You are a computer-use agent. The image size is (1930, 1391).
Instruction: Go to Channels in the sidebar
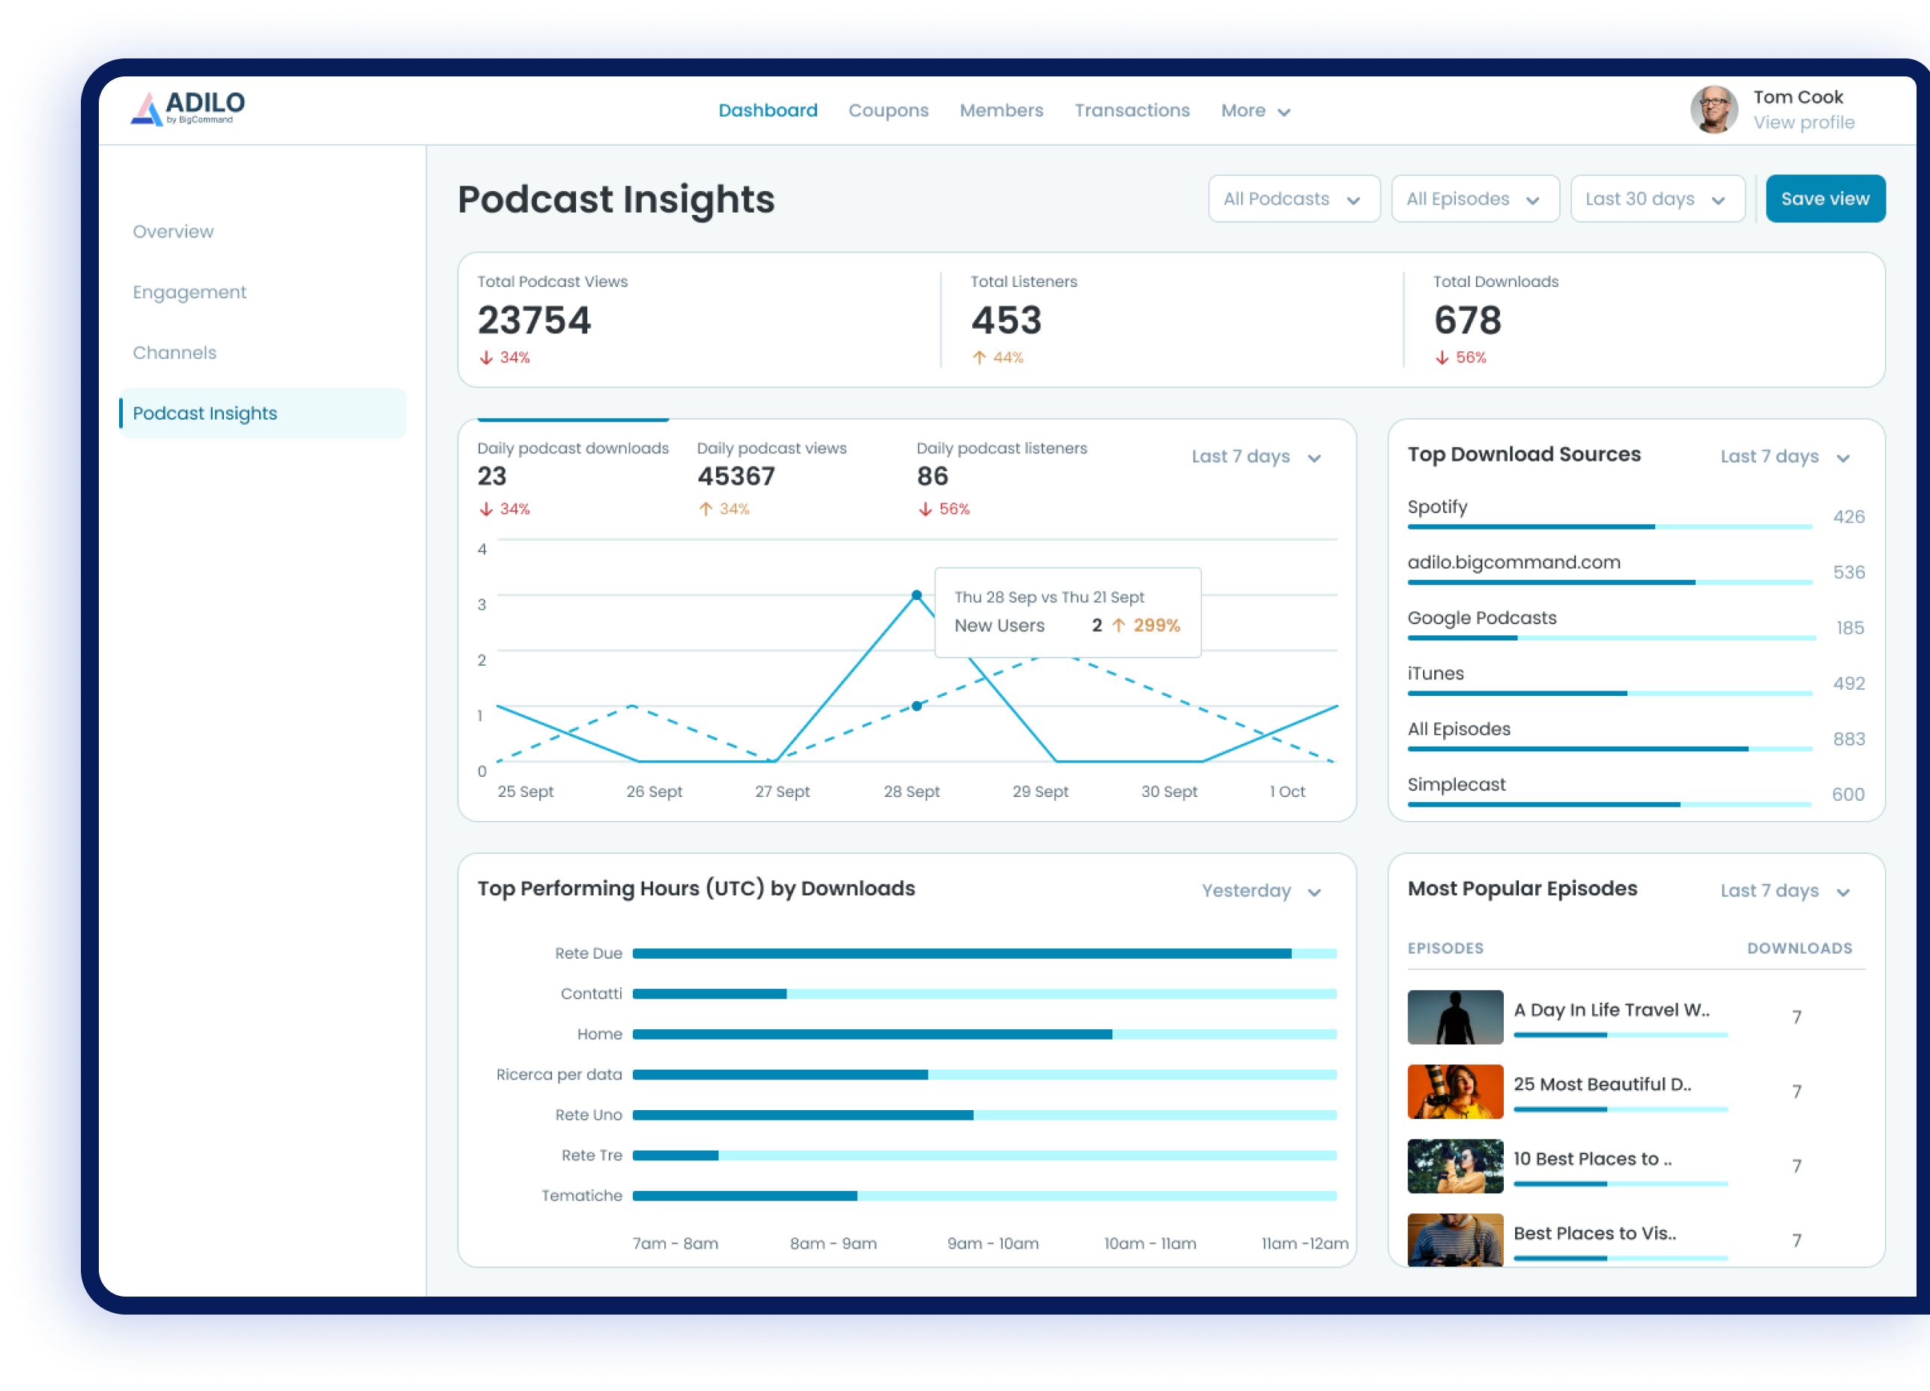coord(175,353)
